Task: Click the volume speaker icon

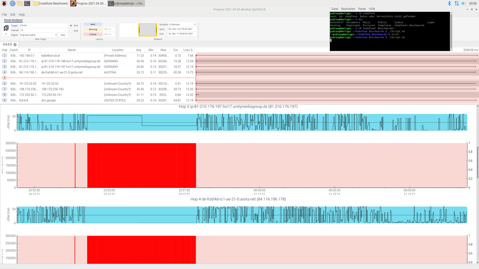Action: [464, 3]
